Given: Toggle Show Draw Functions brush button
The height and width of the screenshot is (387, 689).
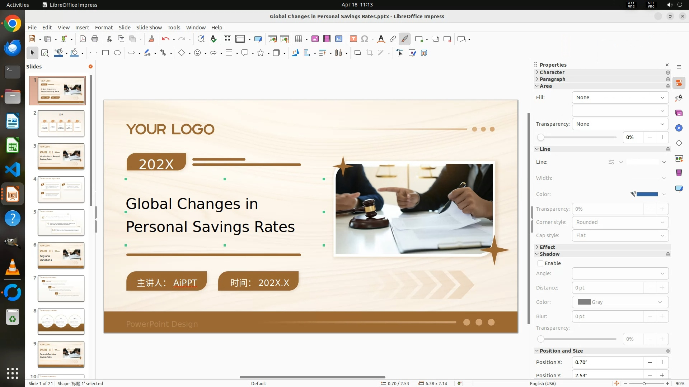Looking at the screenshot, I should 405,39.
